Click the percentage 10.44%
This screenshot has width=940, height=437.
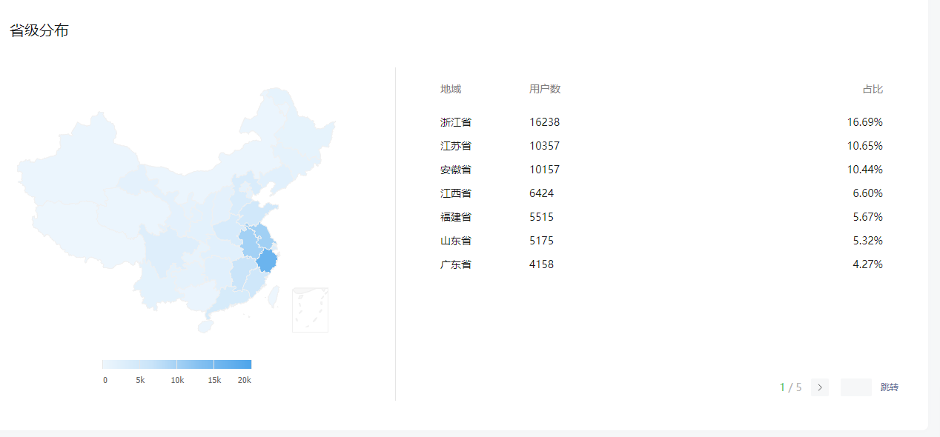click(865, 170)
